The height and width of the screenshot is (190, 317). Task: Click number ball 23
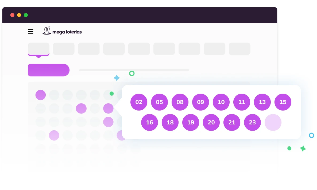(252, 122)
